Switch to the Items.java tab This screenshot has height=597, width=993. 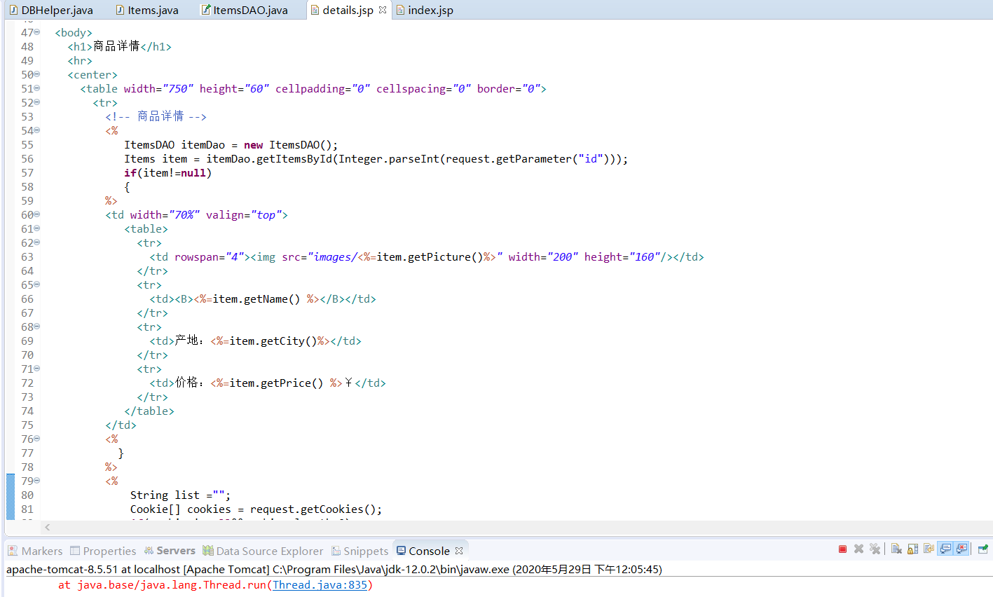(147, 10)
